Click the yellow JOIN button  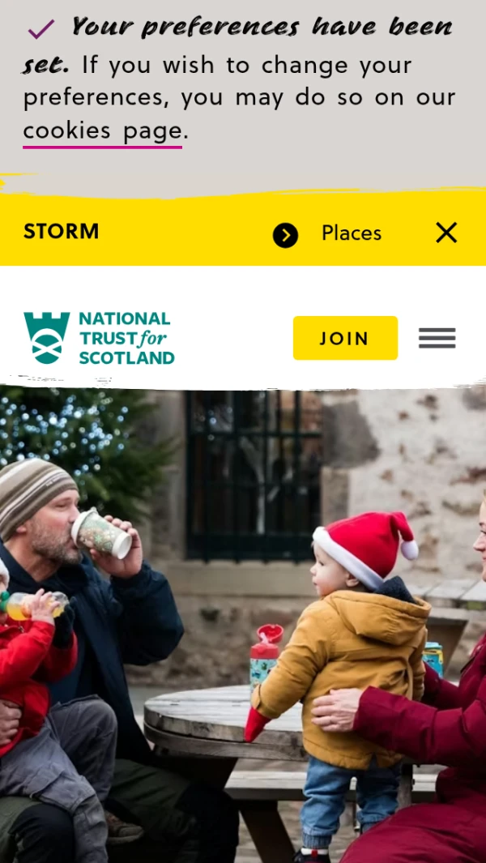click(345, 338)
